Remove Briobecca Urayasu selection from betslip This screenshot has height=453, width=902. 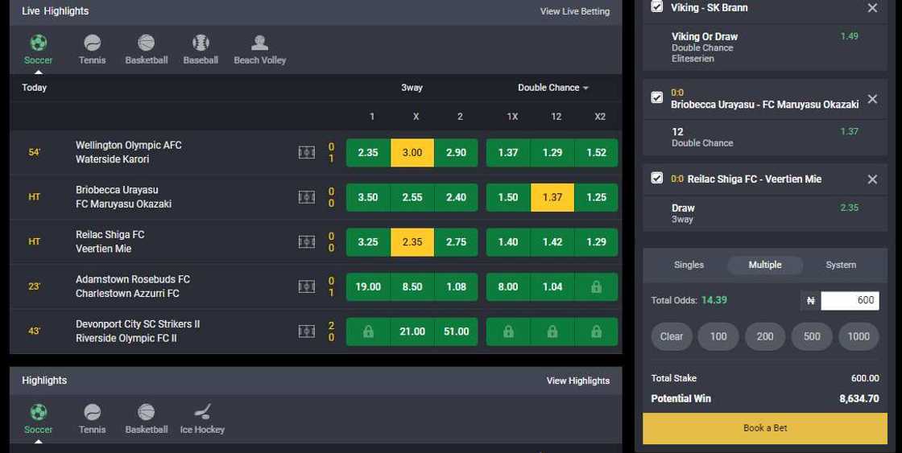point(872,99)
